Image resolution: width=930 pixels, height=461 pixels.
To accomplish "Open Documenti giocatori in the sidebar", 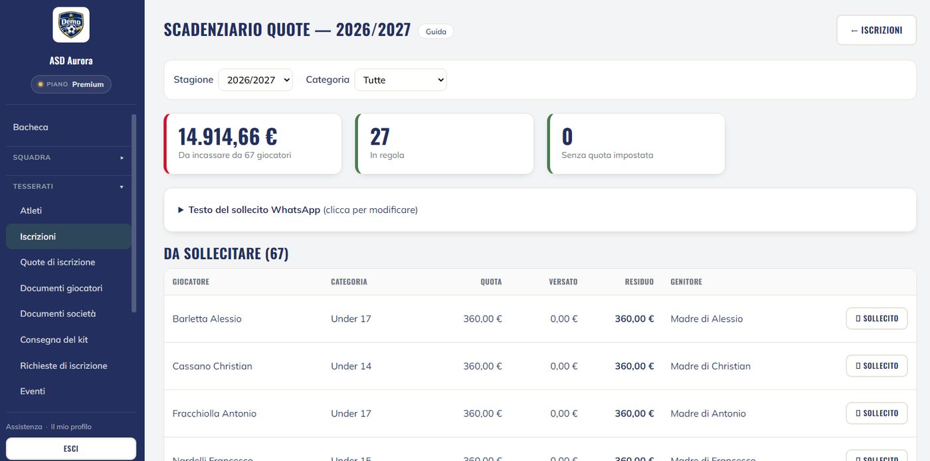I will coord(68,289).
